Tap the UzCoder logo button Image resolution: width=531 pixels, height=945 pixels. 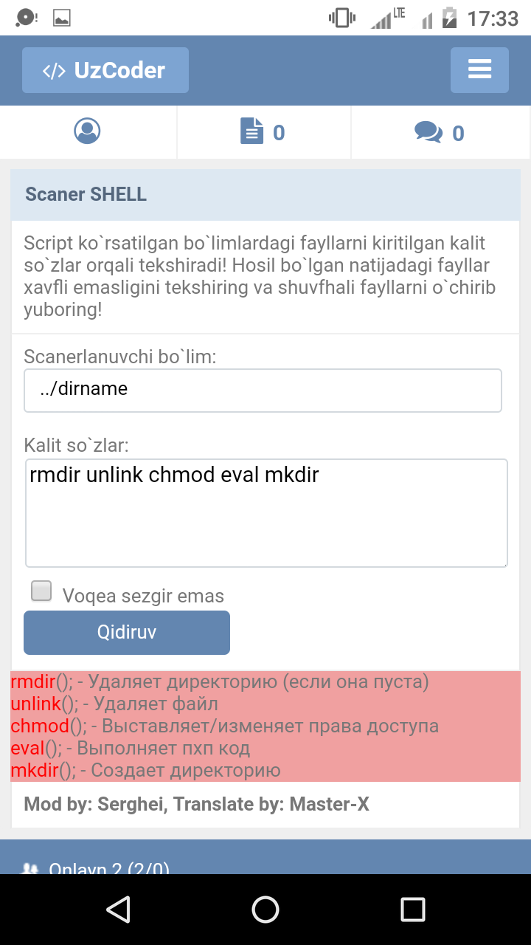click(105, 70)
